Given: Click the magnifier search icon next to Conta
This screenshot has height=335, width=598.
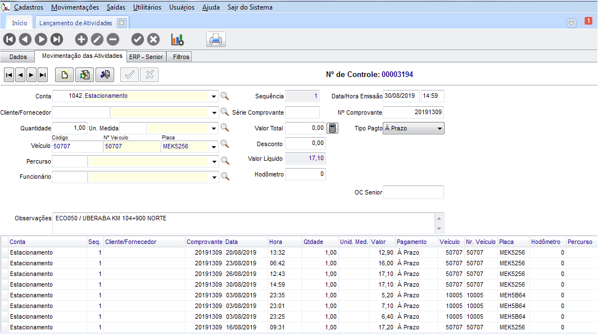Looking at the screenshot, I should pyautogui.click(x=225, y=96).
